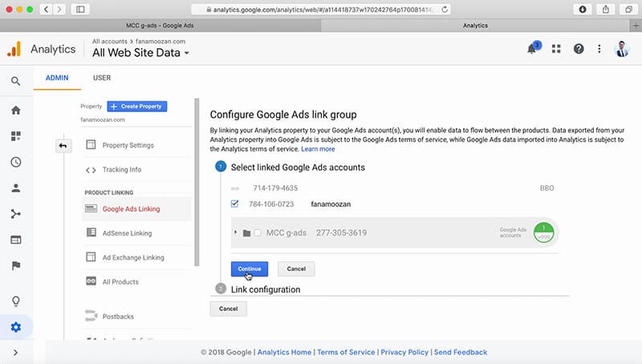The image size is (642, 364).
Task: Switch to the USER tab
Action: pyautogui.click(x=102, y=78)
